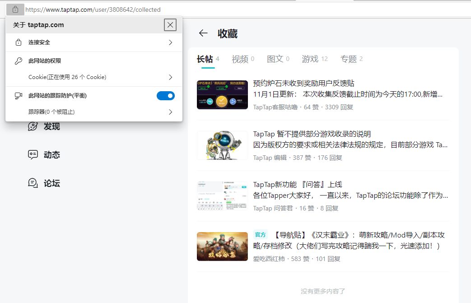Expand the 连接安全 chevron arrow

coord(170,42)
